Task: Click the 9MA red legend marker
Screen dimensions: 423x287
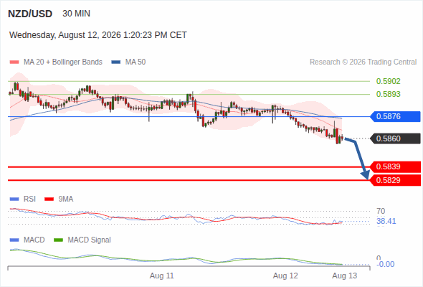Action: coord(49,199)
